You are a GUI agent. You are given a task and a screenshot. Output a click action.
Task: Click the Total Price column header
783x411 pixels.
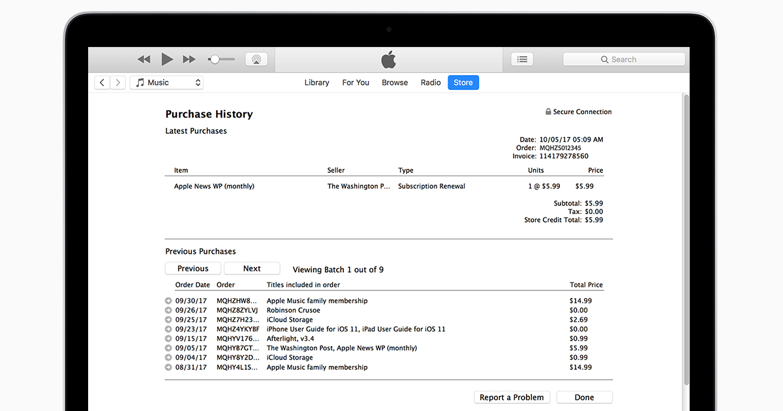[586, 285]
